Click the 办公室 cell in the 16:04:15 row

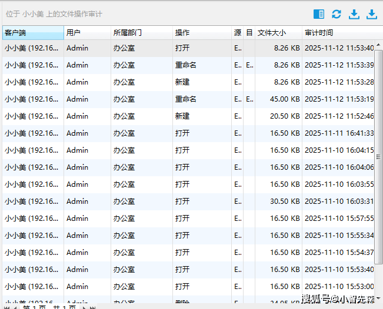[x=124, y=150]
